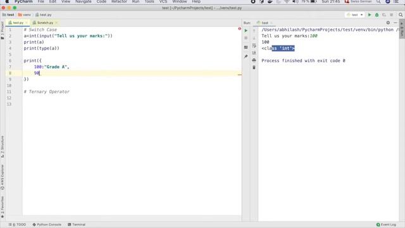Toggle soft-wrap in Run console
Viewport: 405px width, 228px height.
point(254,46)
